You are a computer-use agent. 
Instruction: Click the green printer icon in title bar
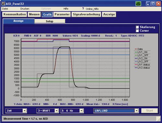pyautogui.click(x=138, y=4)
